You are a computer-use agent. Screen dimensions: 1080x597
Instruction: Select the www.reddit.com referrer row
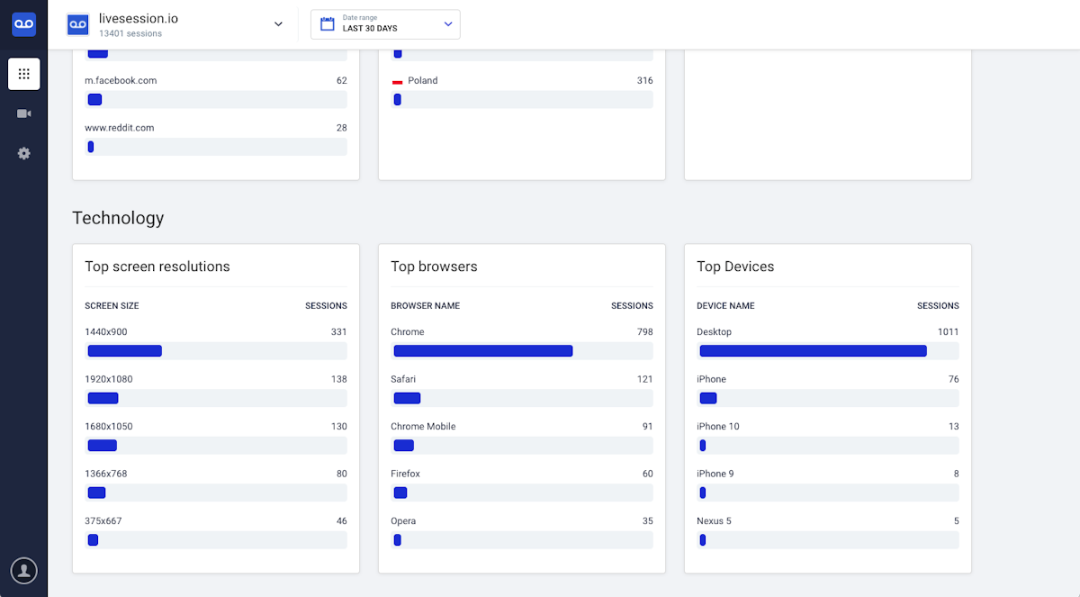click(216, 139)
